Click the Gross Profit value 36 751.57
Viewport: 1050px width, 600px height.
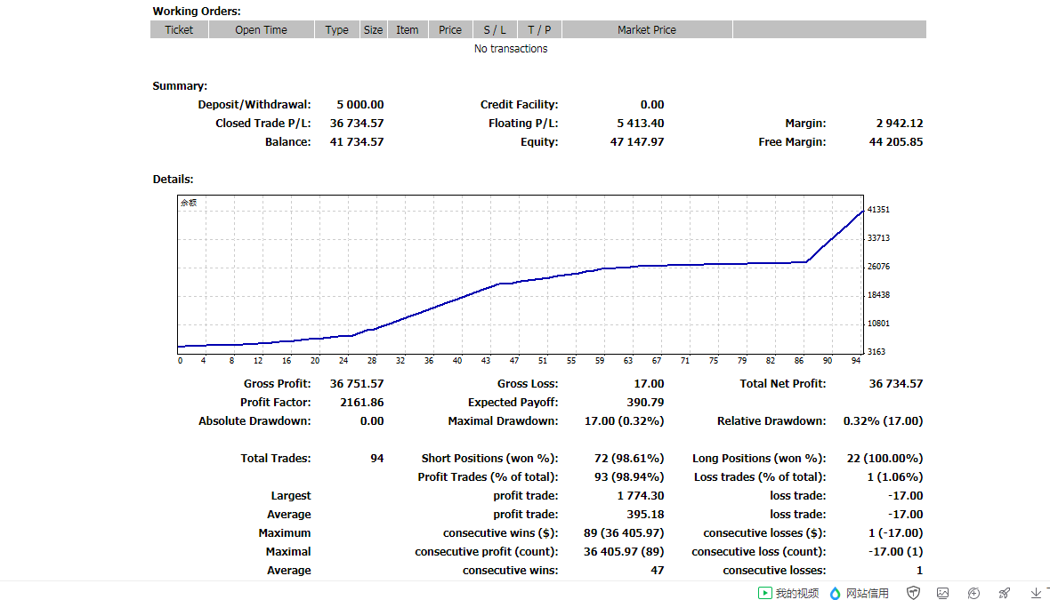coord(357,384)
